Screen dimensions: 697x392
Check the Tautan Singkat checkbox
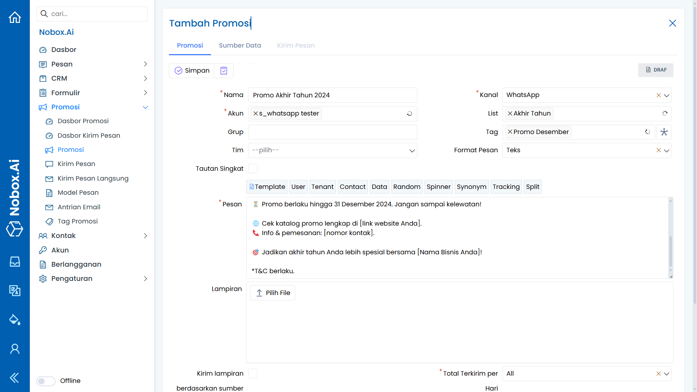pos(253,169)
